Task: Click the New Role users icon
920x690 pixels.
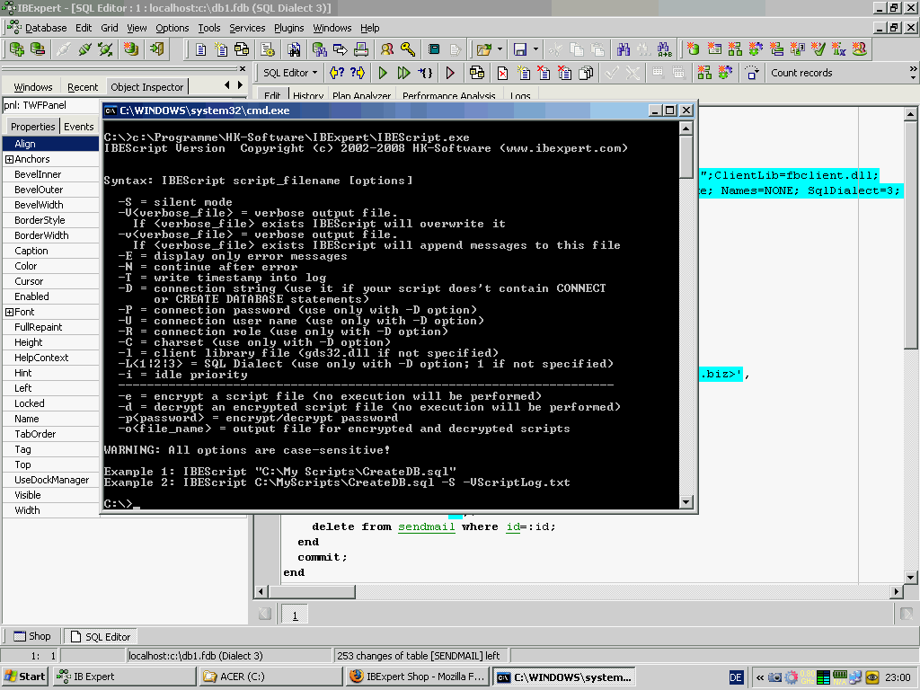Action: pos(860,49)
